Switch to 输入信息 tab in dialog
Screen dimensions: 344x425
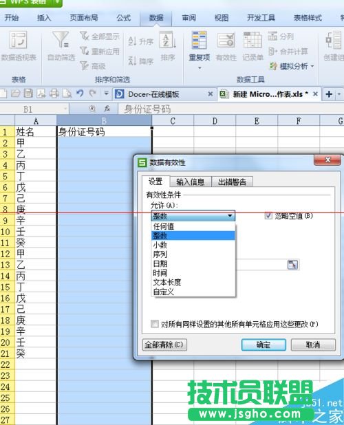pyautogui.click(x=191, y=182)
